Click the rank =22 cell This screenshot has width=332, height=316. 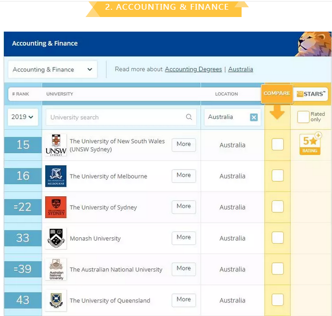pos(23,207)
